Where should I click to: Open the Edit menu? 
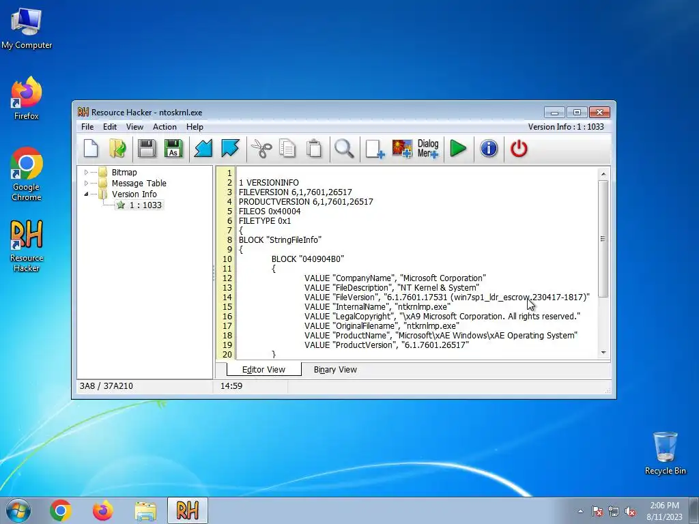point(110,126)
